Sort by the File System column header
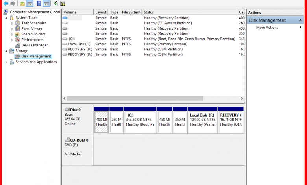 131,12
